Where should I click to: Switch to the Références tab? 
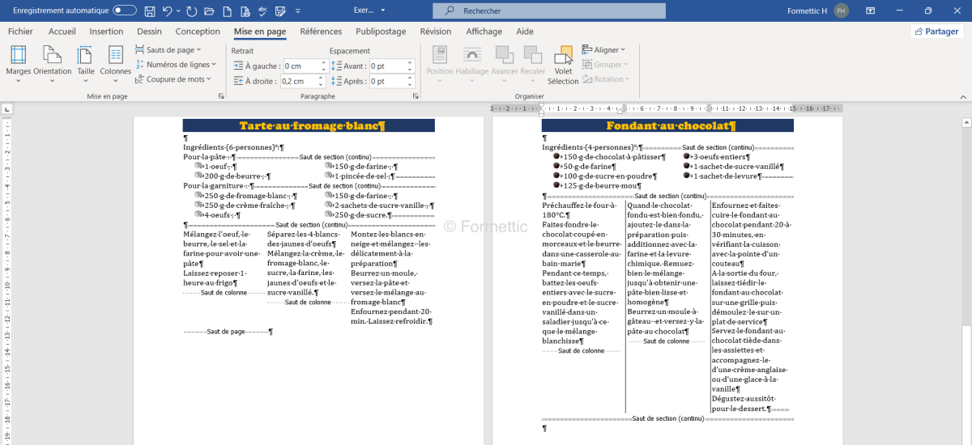pyautogui.click(x=321, y=32)
